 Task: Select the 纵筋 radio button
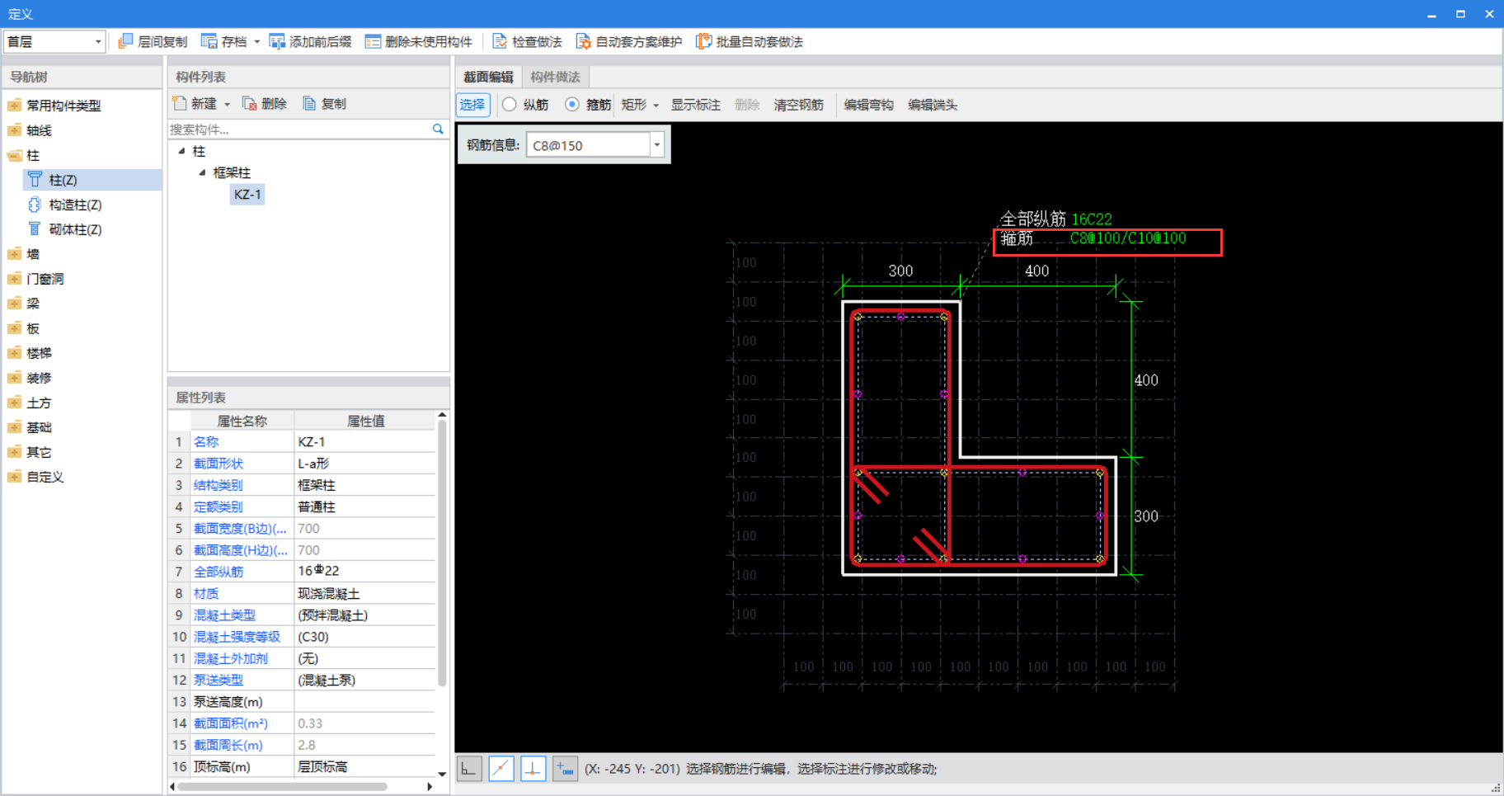510,105
